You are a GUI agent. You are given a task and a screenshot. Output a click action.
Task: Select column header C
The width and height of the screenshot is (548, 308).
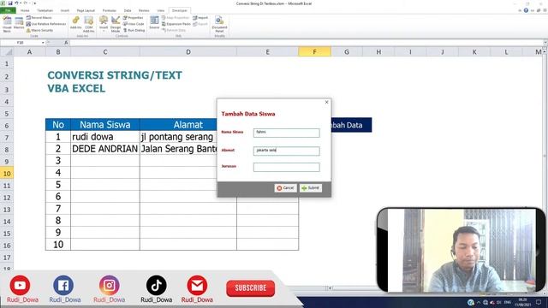click(104, 52)
